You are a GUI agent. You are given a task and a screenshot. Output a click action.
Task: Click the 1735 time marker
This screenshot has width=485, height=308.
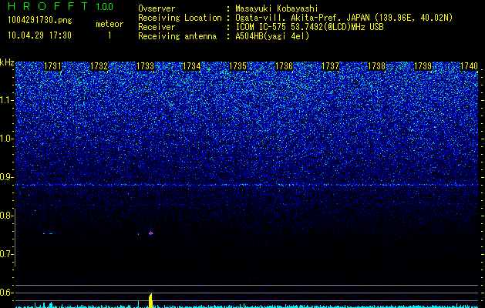coord(237,66)
